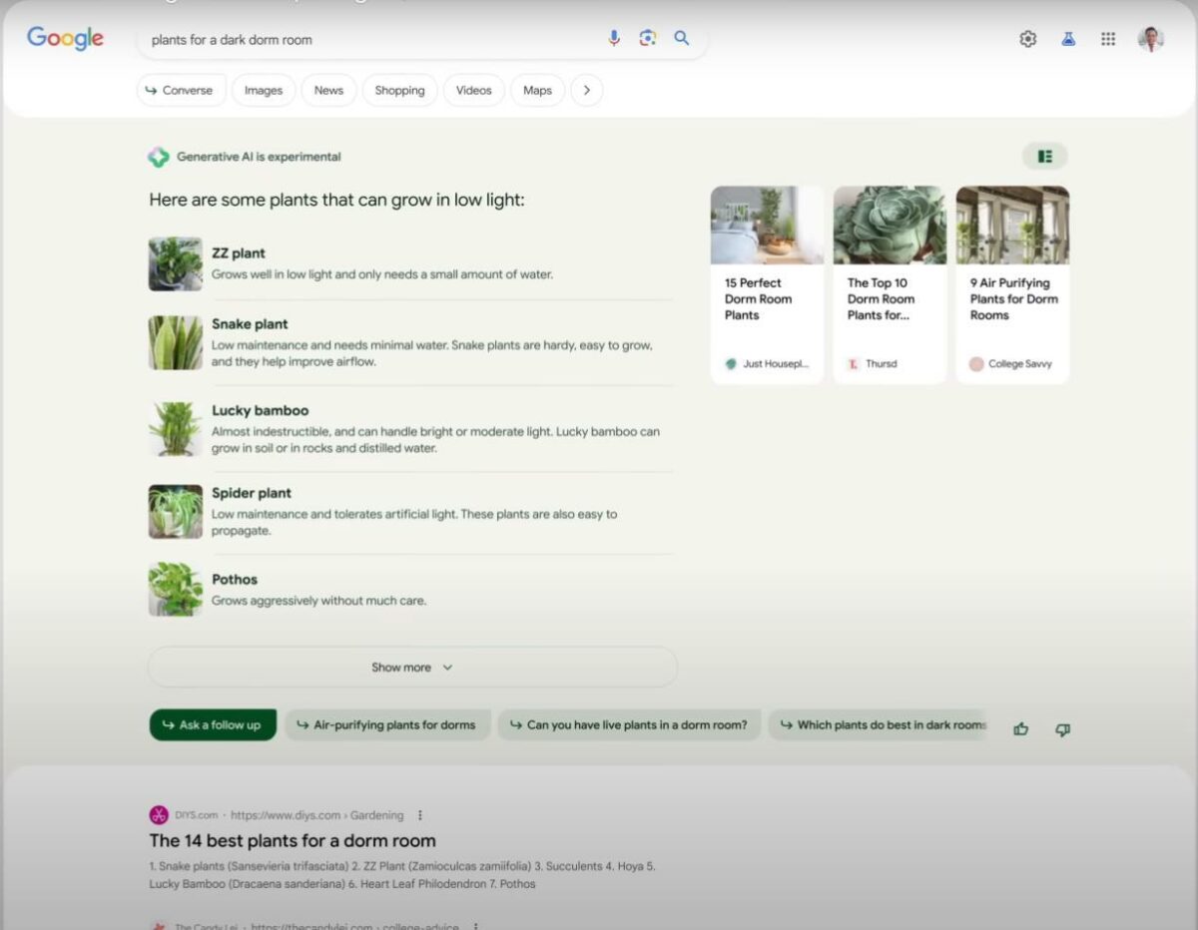Switch to the Images tab
This screenshot has width=1198, height=930.
(x=264, y=91)
